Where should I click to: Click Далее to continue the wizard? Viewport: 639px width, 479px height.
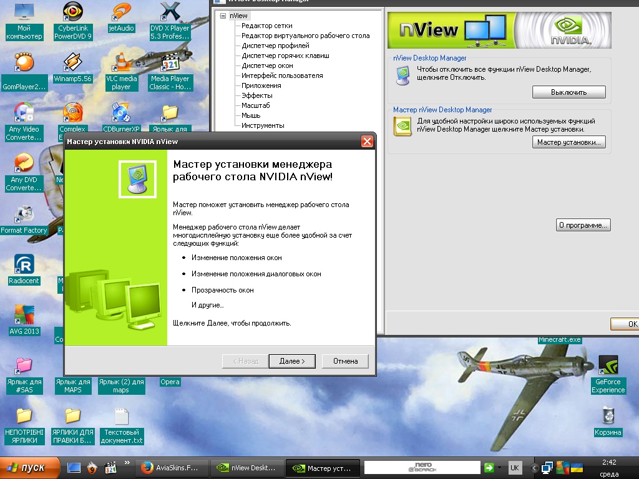tap(292, 361)
